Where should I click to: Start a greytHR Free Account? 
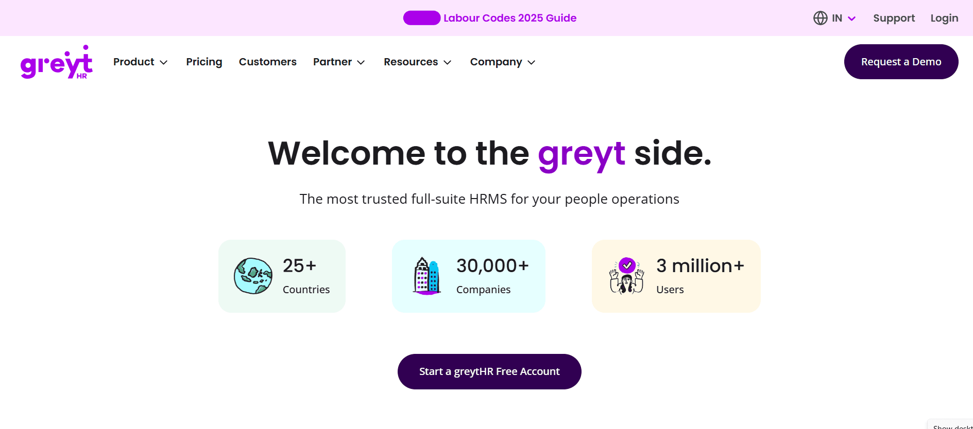click(x=489, y=371)
